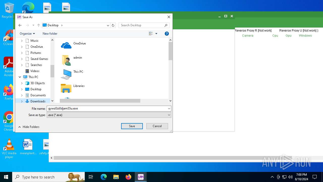Click Cpu column header in green window
Image resolution: width=323 pixels, height=182 pixels.
click(x=275, y=36)
